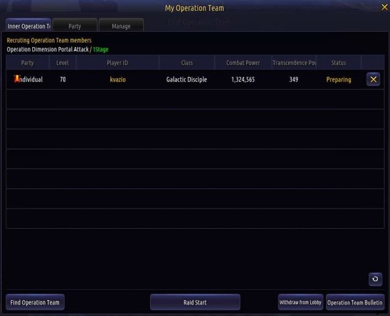Click the refresh team list icon
This screenshot has height=316, width=390.
point(375,279)
